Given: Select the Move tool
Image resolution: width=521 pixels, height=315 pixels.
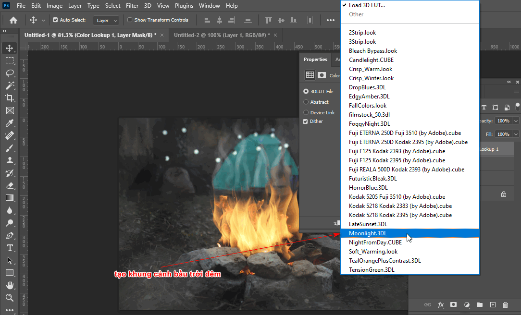Looking at the screenshot, I should pos(10,48).
